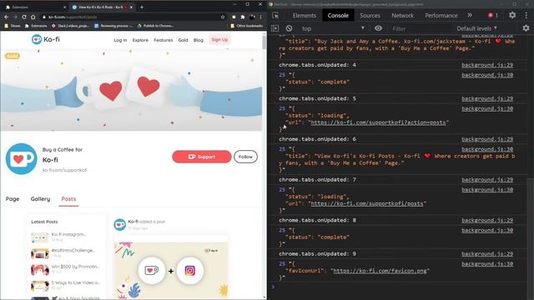Open the DevTools three-dot customize menu
534x300 pixels.
(526, 15)
